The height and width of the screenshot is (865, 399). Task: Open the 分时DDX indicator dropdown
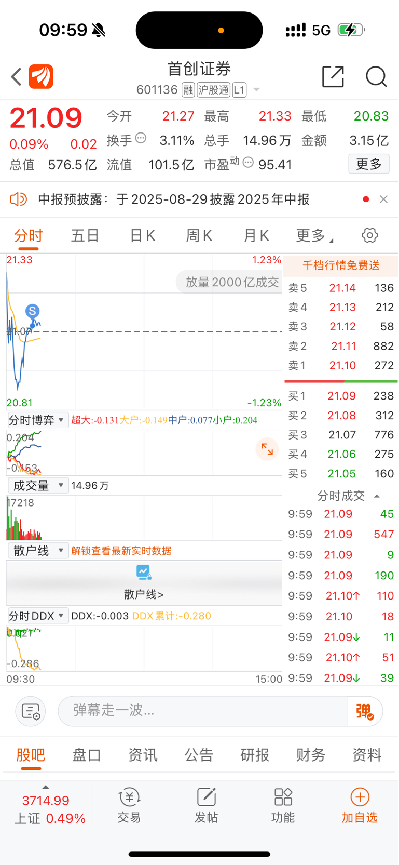(38, 616)
